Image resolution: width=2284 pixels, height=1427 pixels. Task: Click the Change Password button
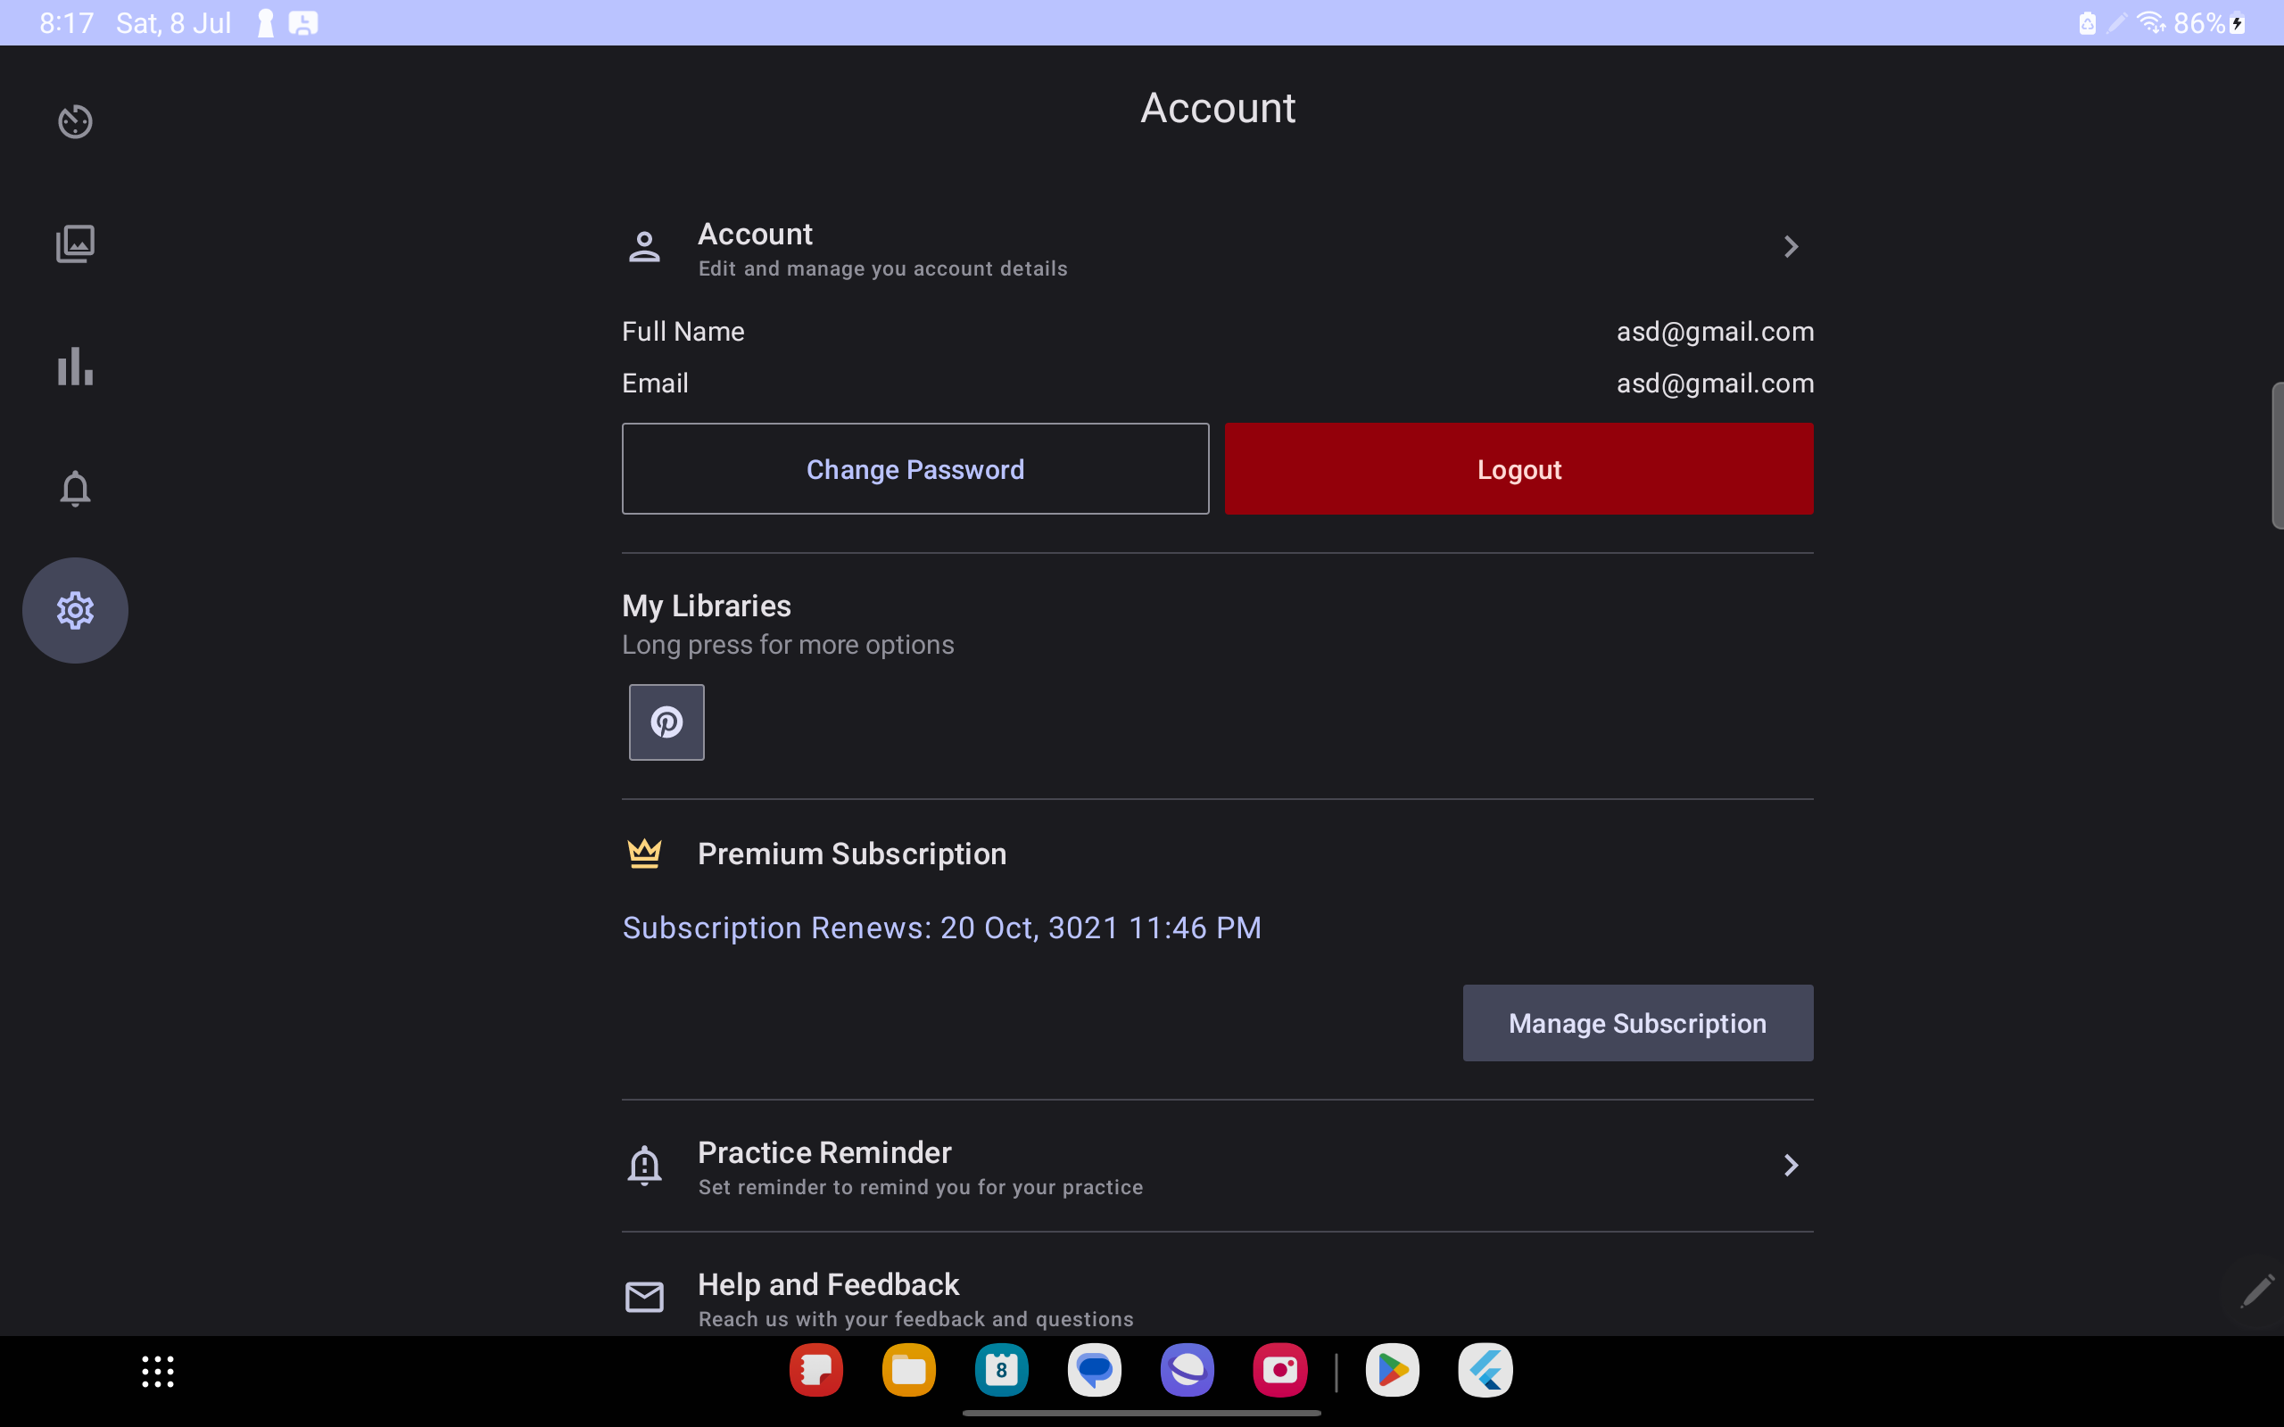tap(914, 469)
